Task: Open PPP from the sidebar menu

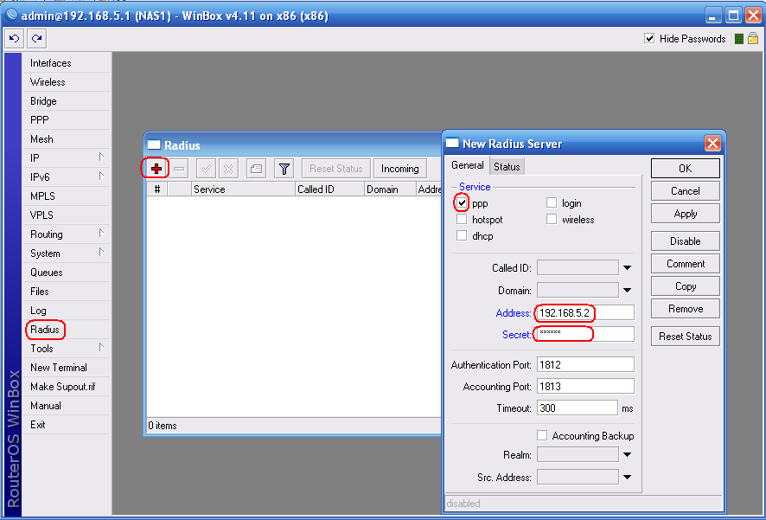Action: 67,120
